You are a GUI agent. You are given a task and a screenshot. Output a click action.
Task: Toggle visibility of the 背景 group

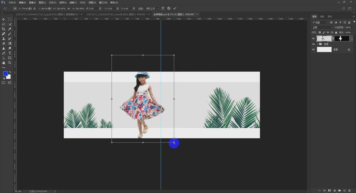[314, 44]
